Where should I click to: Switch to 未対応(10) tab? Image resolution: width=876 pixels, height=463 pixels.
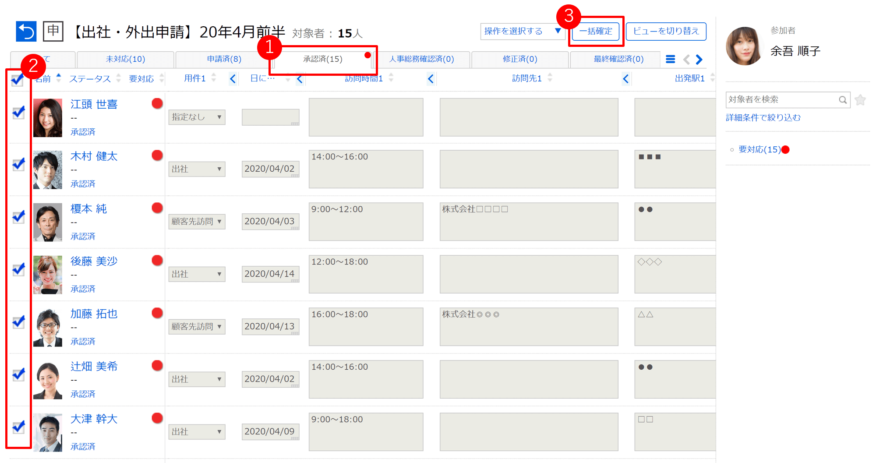point(125,59)
